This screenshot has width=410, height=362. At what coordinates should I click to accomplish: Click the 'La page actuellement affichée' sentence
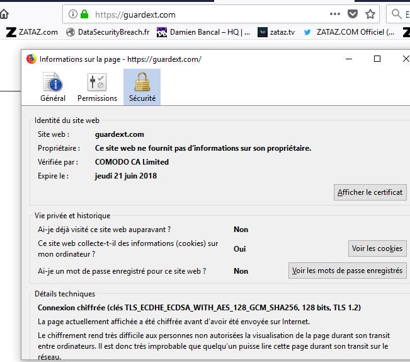pos(174,322)
